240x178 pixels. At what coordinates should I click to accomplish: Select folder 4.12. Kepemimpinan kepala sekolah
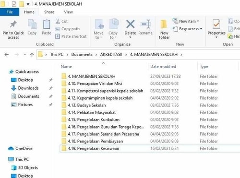point(97,98)
